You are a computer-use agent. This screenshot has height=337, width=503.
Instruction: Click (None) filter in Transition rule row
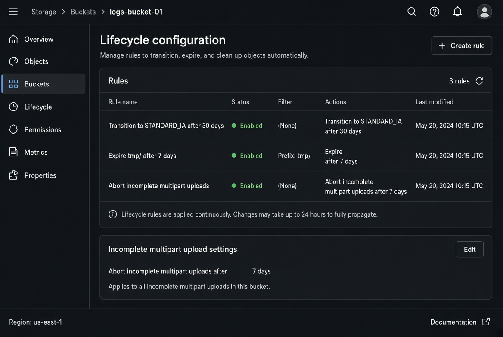287,126
